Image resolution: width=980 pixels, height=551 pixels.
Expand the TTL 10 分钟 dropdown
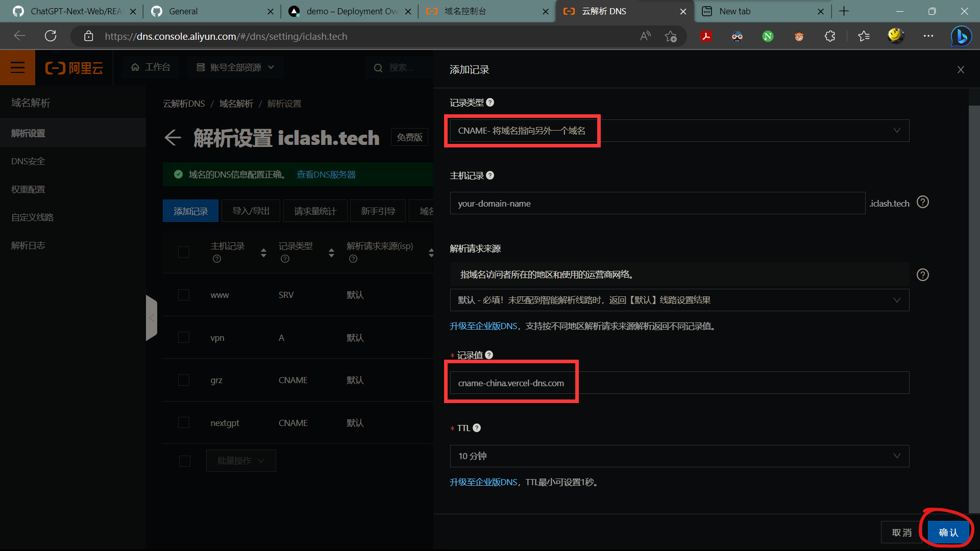pyautogui.click(x=679, y=456)
